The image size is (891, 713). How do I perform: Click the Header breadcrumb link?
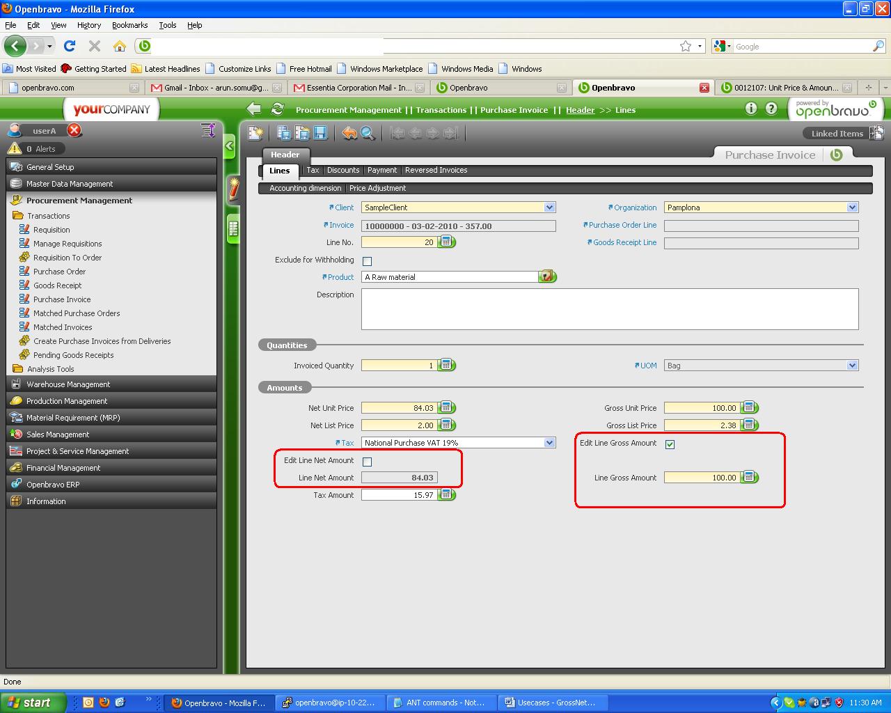pyautogui.click(x=581, y=110)
